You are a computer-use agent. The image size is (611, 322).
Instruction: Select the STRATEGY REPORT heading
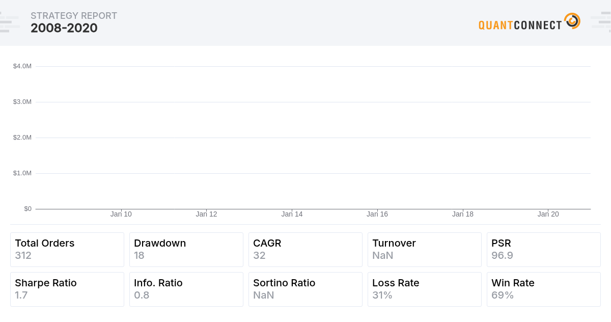(x=74, y=16)
